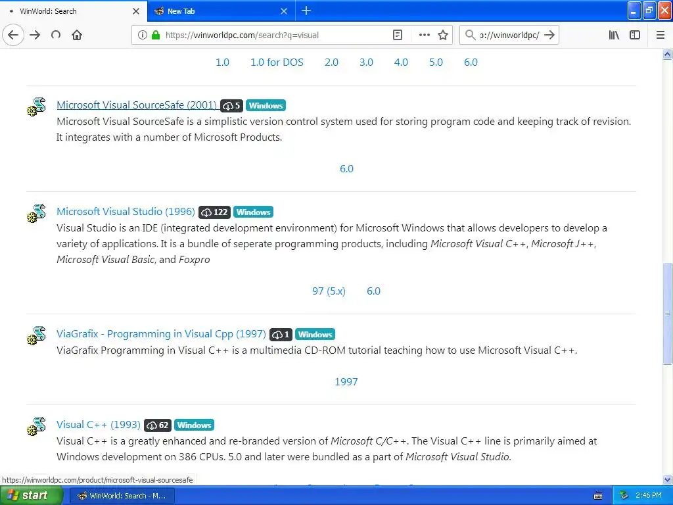The height and width of the screenshot is (505, 673).
Task: Select version 5.0 in top row
Action: pos(436,62)
